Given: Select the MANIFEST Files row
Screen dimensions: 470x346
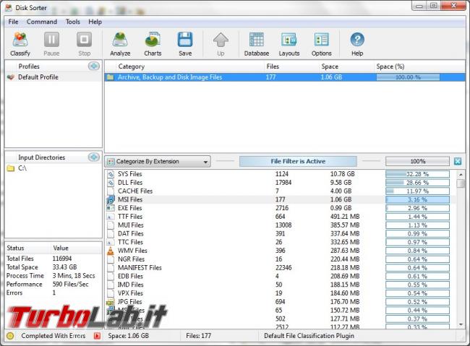Looking at the screenshot, I should [x=279, y=268].
